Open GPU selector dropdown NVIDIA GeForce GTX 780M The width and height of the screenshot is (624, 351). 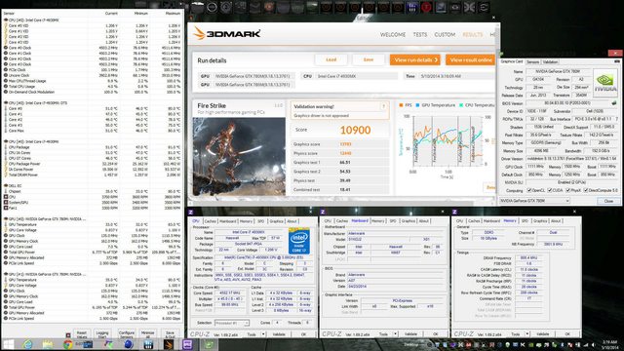click(x=534, y=201)
